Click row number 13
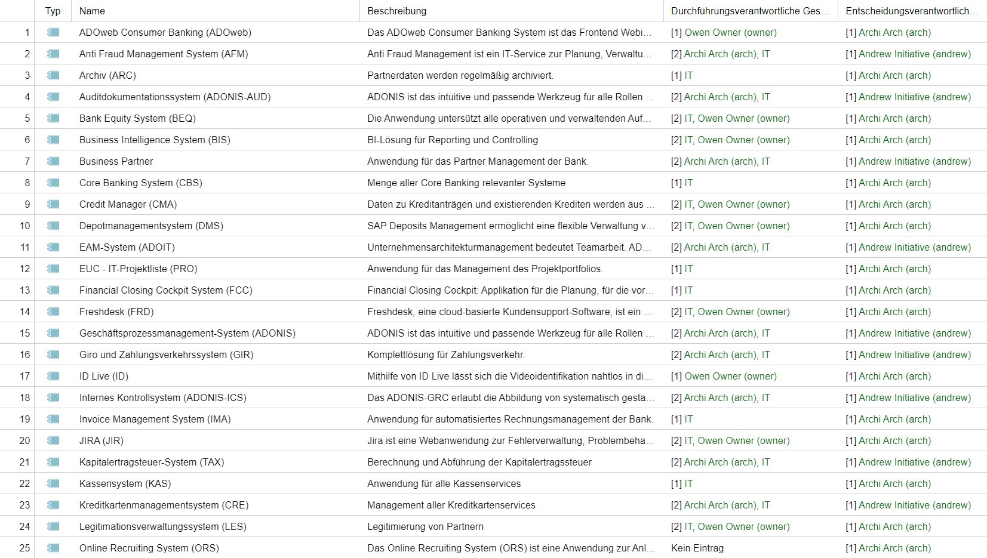This screenshot has height=558, width=987. [24, 290]
